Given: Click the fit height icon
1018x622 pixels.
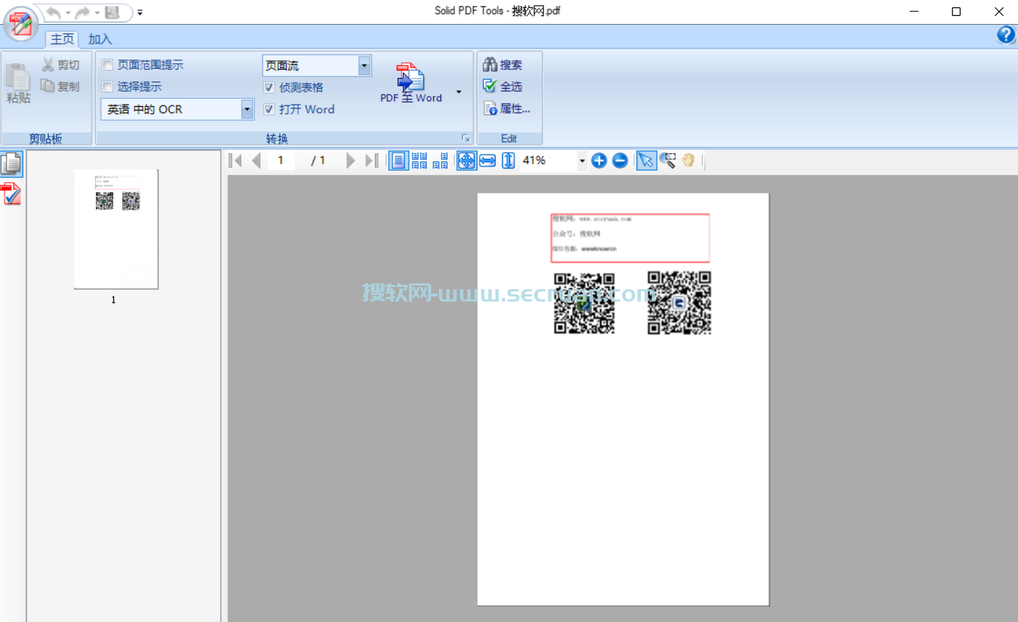Looking at the screenshot, I should point(509,161).
